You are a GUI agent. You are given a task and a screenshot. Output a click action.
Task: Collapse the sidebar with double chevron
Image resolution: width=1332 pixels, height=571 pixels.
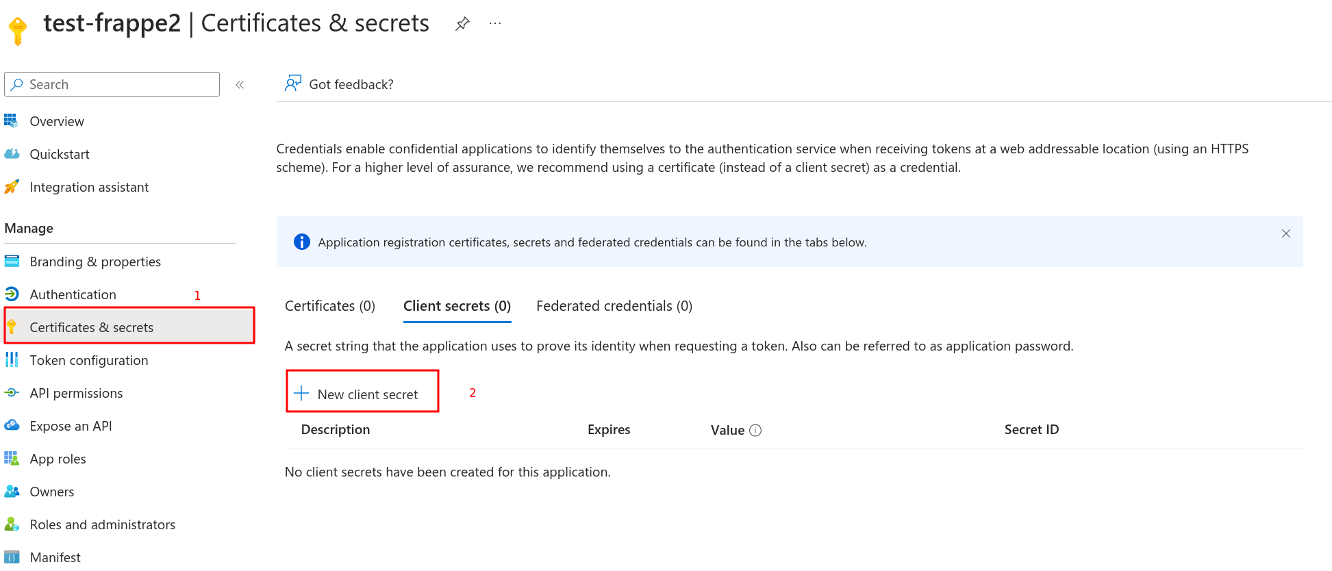(240, 85)
